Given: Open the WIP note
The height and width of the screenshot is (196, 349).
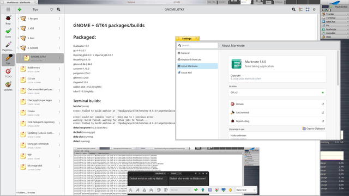Looking at the screenshot, I should pos(40,156).
